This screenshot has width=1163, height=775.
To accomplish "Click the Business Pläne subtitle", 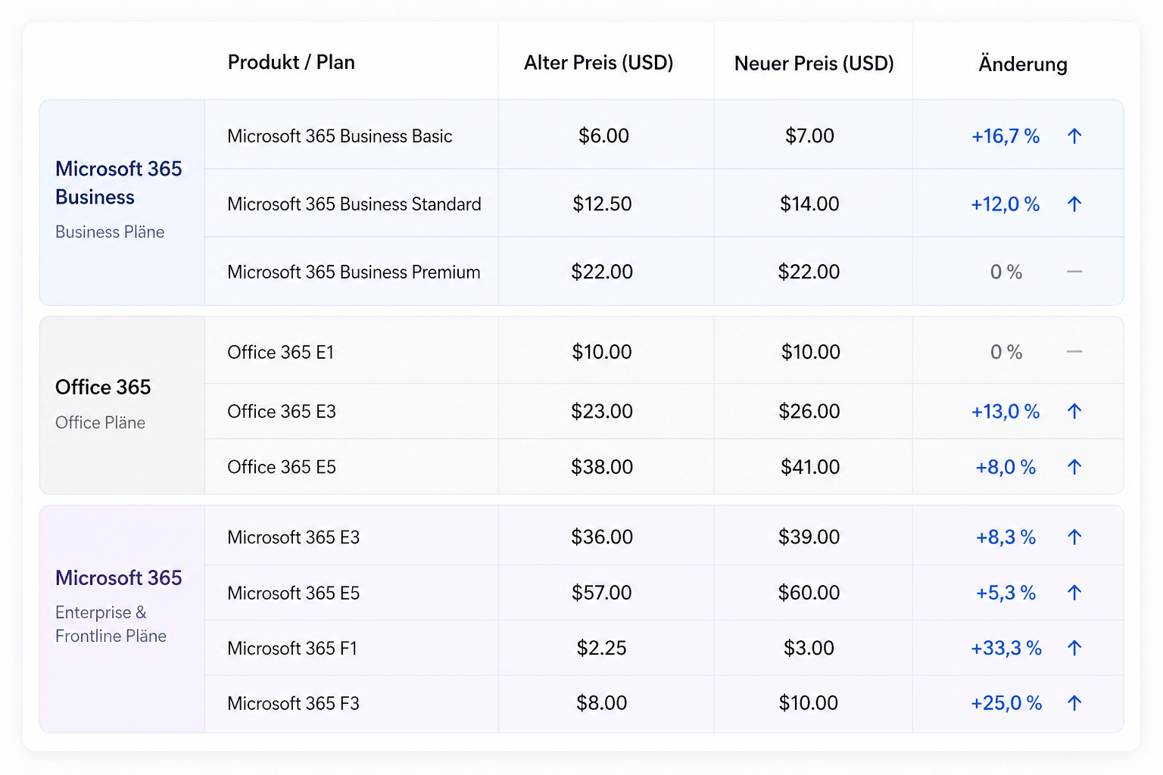I will tap(110, 232).
